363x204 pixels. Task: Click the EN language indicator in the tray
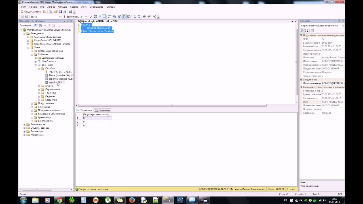coord(285,200)
